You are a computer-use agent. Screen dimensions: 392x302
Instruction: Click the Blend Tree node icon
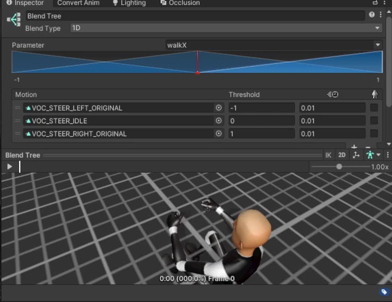point(14,20)
